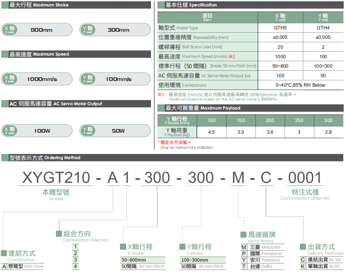Screen dimensions: 345x273
Task: Click the Ordering Method section header
Action: point(172,157)
